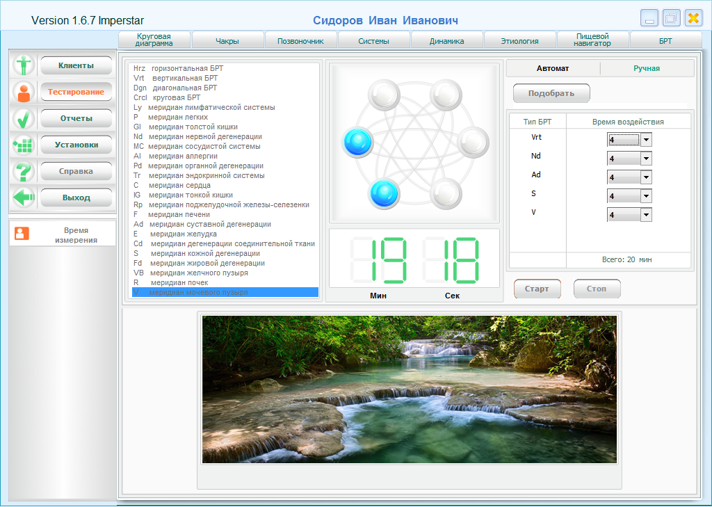Open the Пищевой навигатор tab
712x507 pixels.
tap(592, 40)
